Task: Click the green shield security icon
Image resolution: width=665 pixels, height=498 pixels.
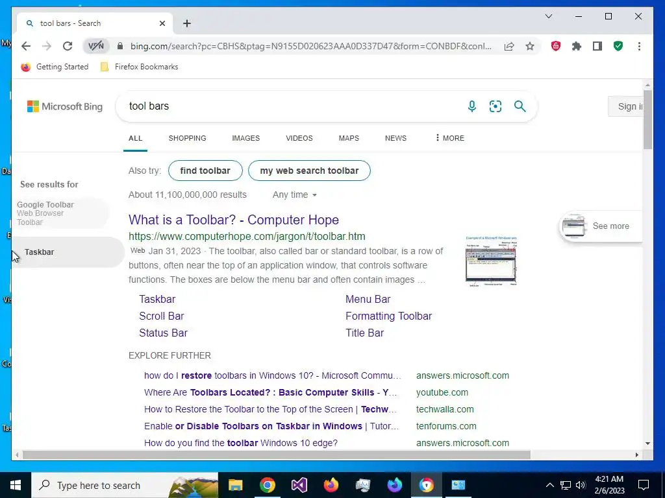Action: click(x=618, y=46)
